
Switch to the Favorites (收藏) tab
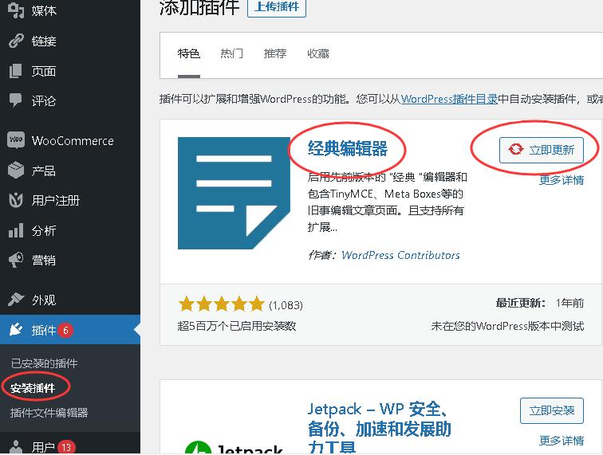[x=318, y=53]
